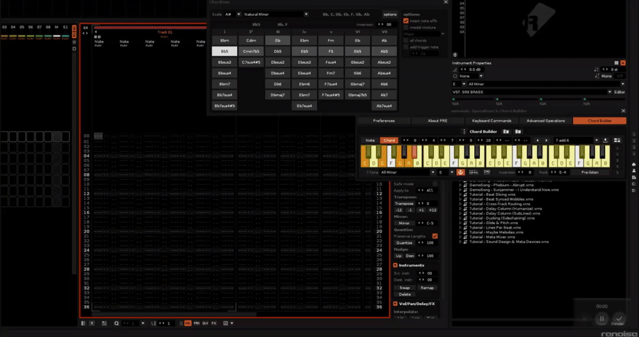Click the Chord Builder menu list icon
The width and height of the screenshot is (639, 337).
click(x=463, y=131)
